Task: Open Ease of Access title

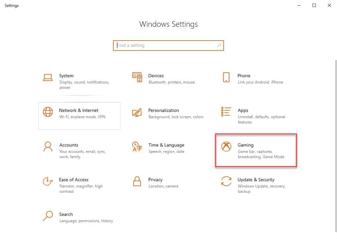Action: tap(74, 180)
